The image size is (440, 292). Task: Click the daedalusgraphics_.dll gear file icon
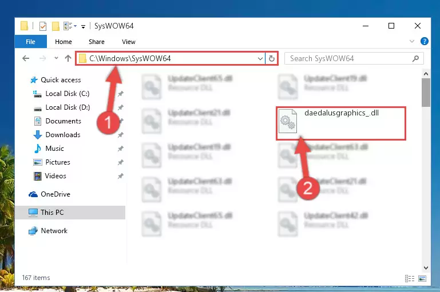[288, 121]
